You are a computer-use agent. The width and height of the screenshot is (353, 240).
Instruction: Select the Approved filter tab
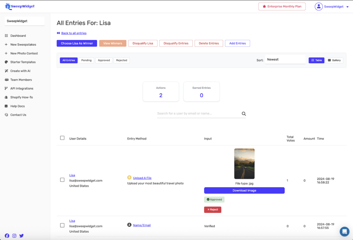click(104, 60)
